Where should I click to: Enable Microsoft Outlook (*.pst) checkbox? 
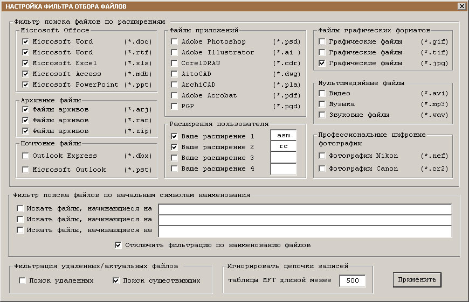click(25, 170)
